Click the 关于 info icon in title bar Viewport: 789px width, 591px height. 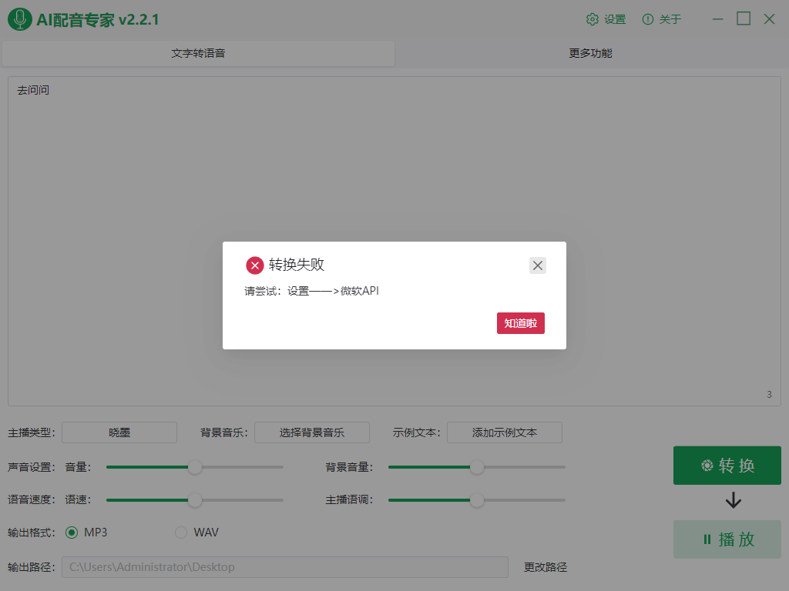[x=649, y=18]
